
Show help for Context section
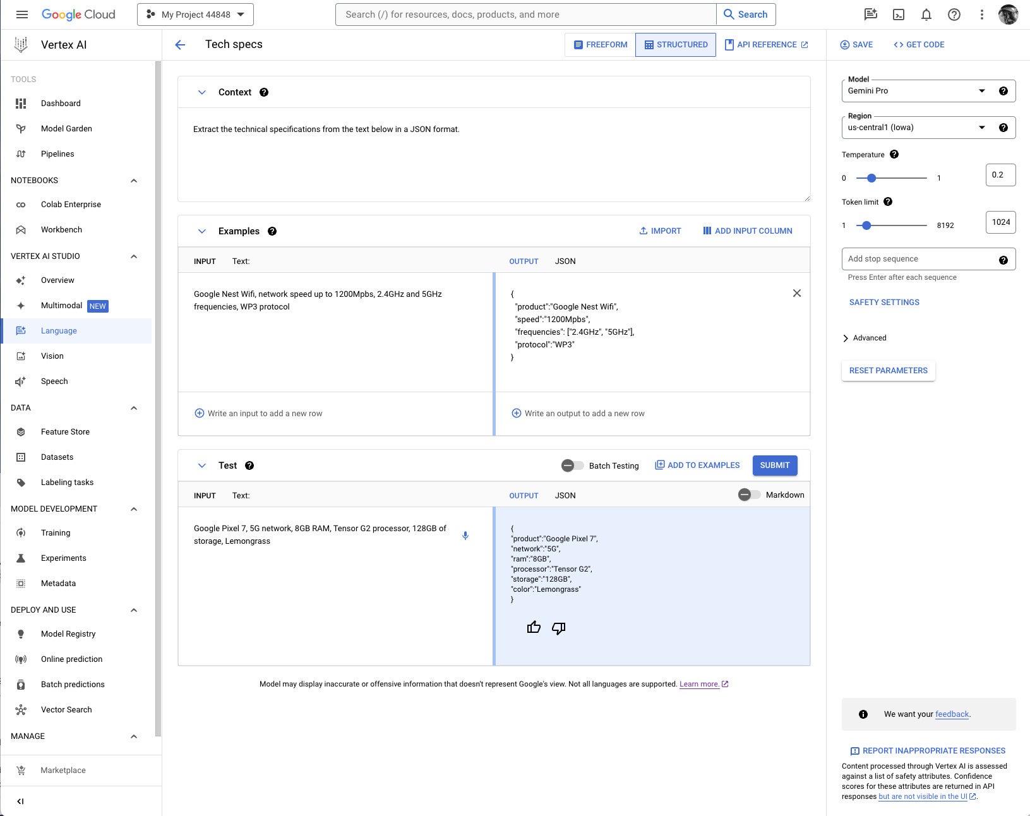tap(264, 92)
